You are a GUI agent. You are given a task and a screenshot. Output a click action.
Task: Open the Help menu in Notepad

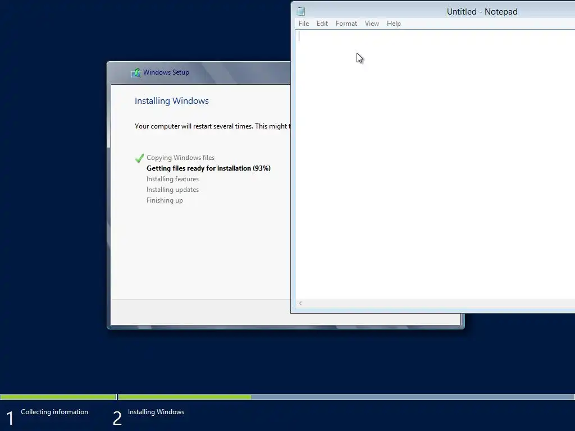tap(394, 24)
